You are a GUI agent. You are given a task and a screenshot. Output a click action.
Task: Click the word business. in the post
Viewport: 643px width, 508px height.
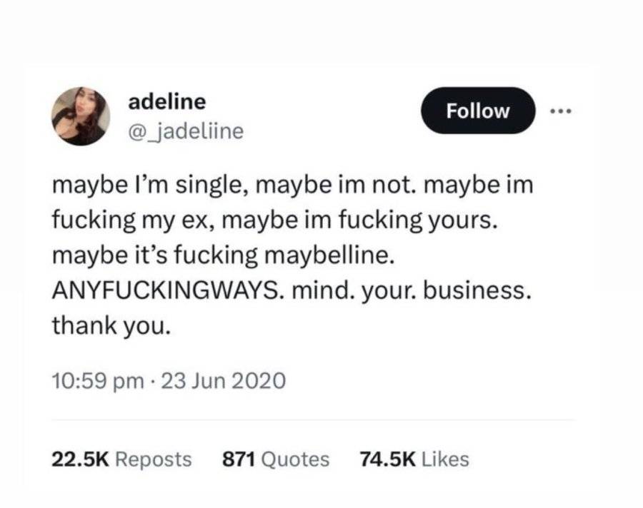477,290
